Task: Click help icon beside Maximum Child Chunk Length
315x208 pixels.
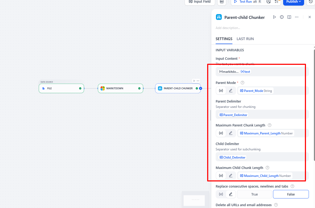Action: click(x=267, y=168)
